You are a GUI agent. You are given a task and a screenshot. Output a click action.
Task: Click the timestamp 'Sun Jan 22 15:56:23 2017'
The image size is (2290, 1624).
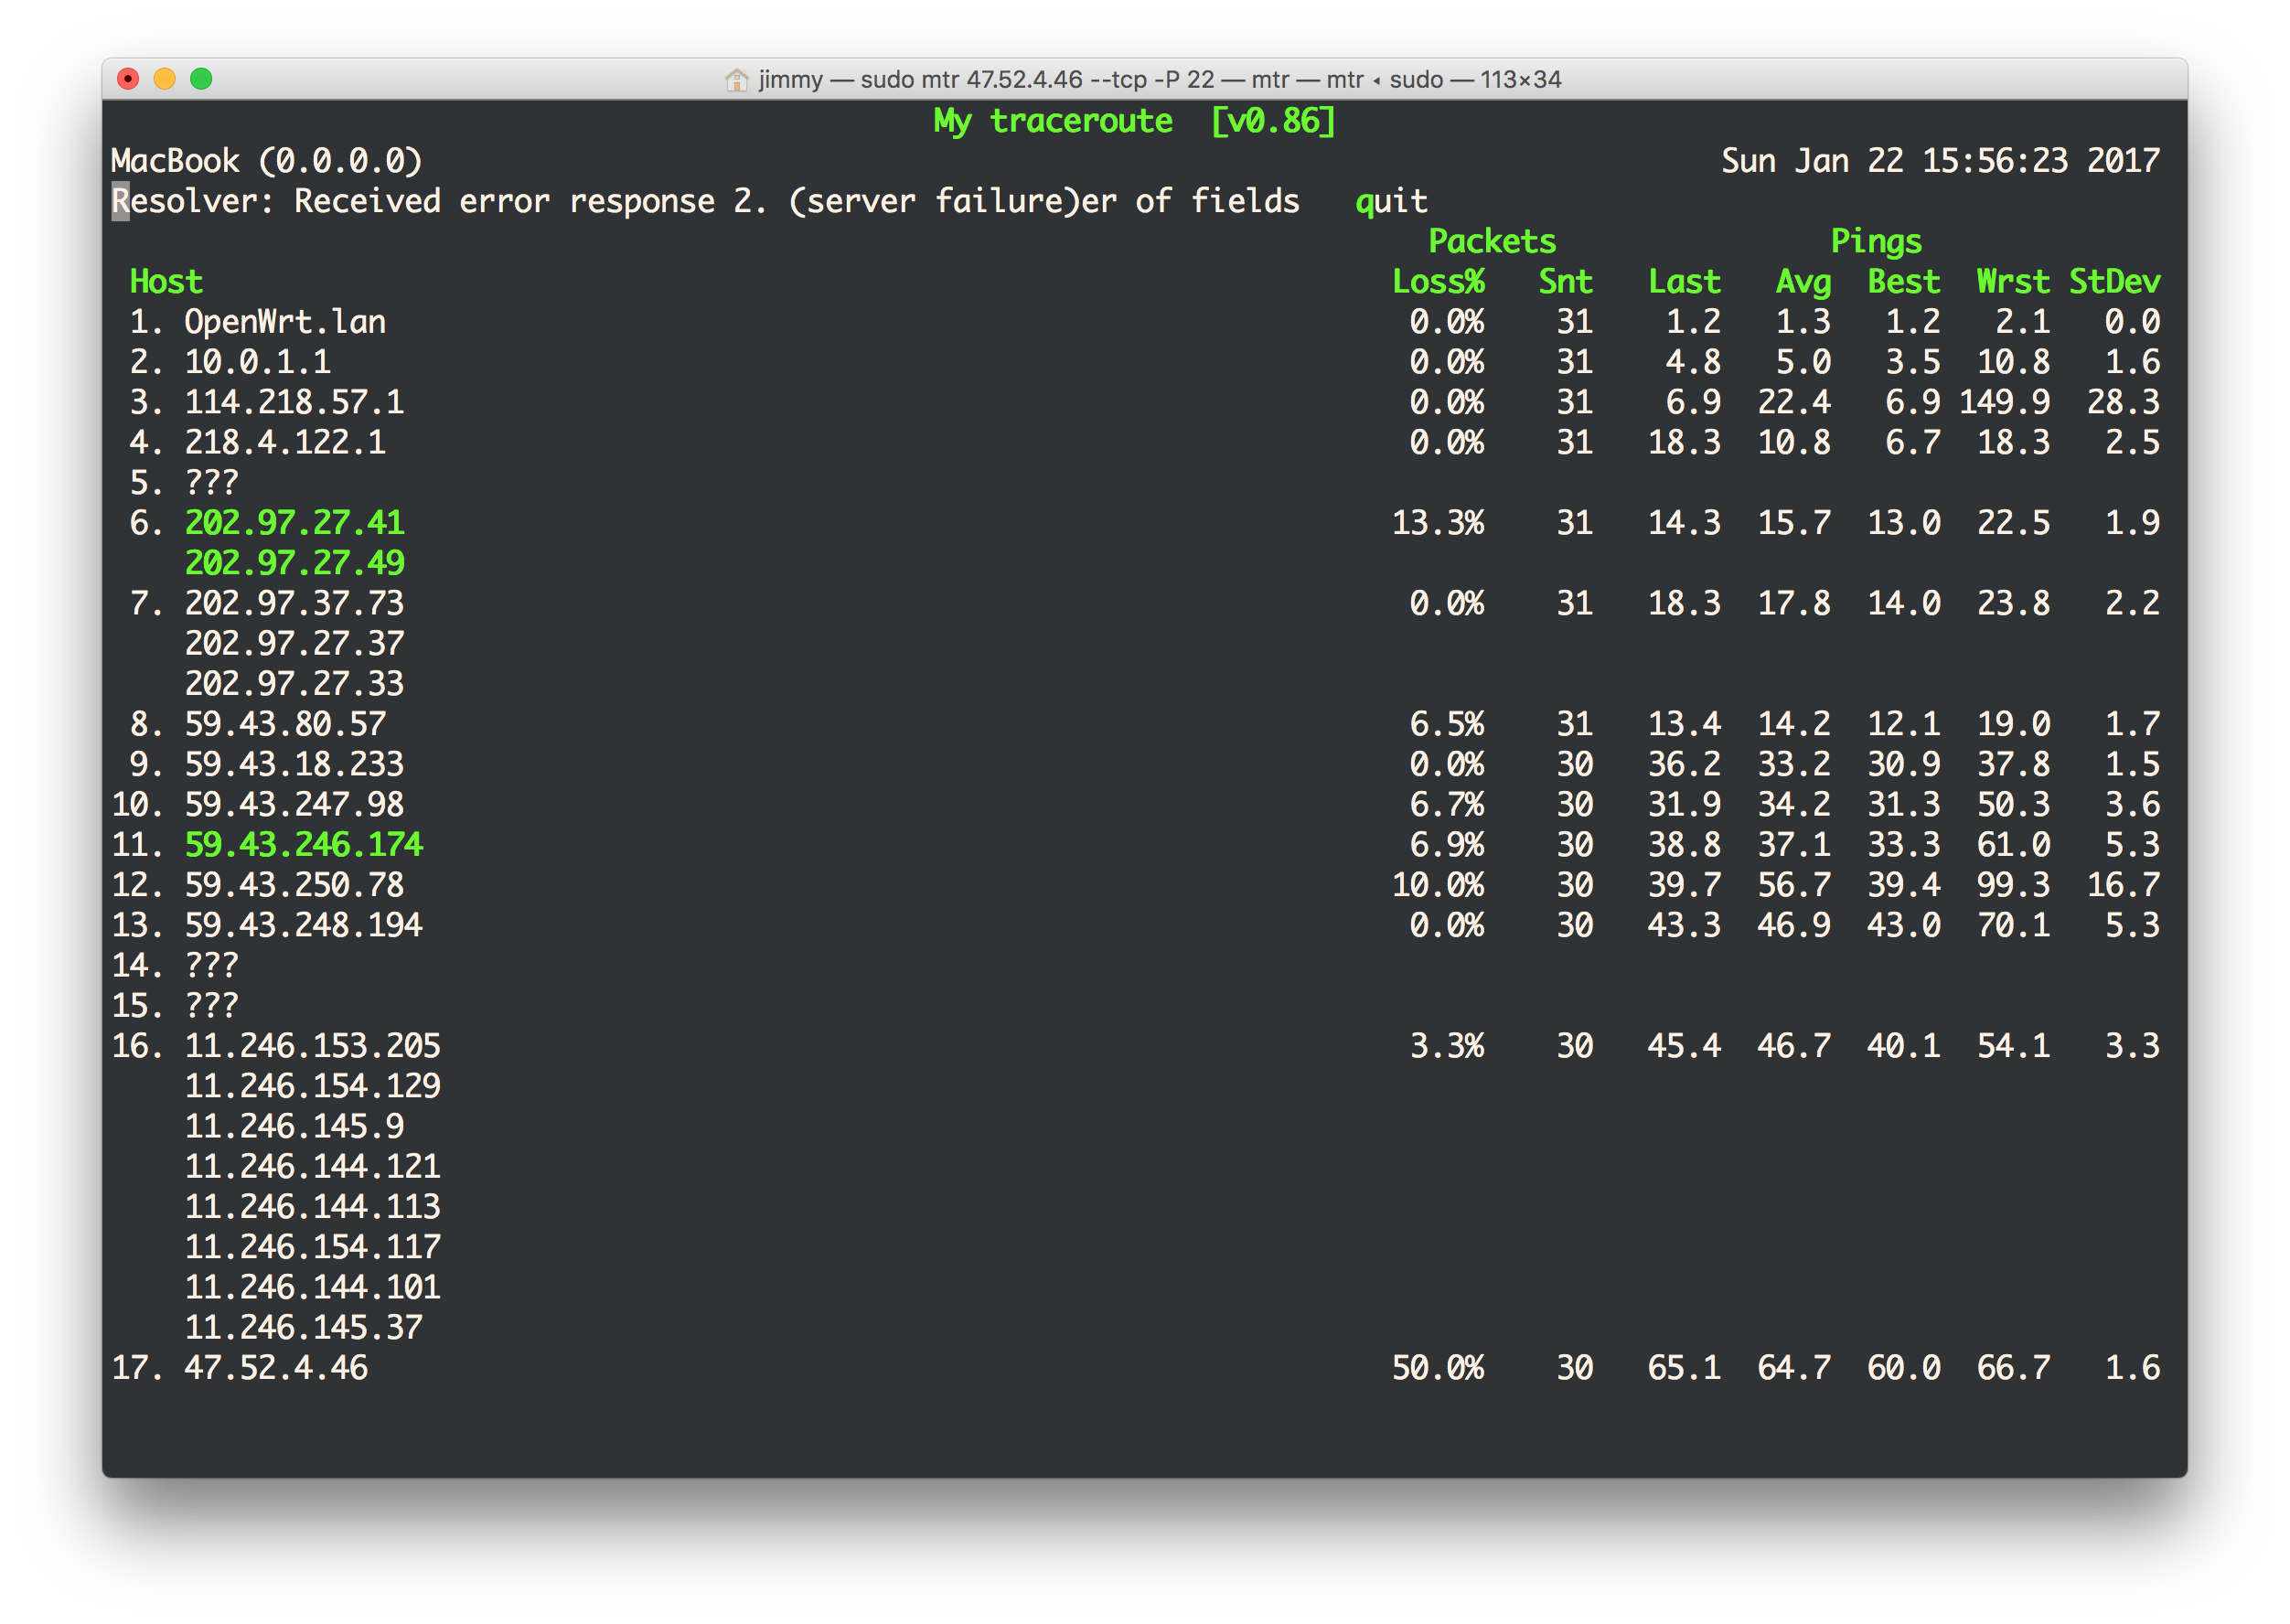click(x=1940, y=161)
